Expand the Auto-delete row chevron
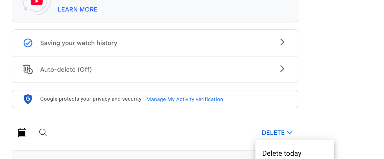Image resolution: width=384 pixels, height=159 pixels. (x=282, y=69)
